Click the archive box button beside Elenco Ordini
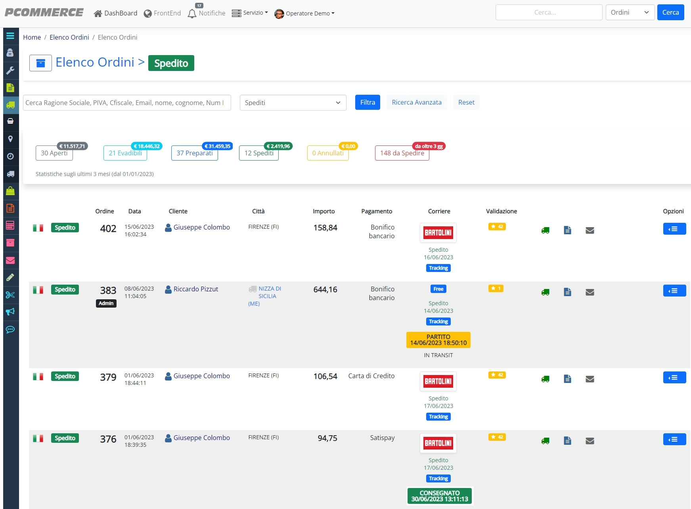Image resolution: width=691 pixels, height=509 pixels. tap(40, 63)
